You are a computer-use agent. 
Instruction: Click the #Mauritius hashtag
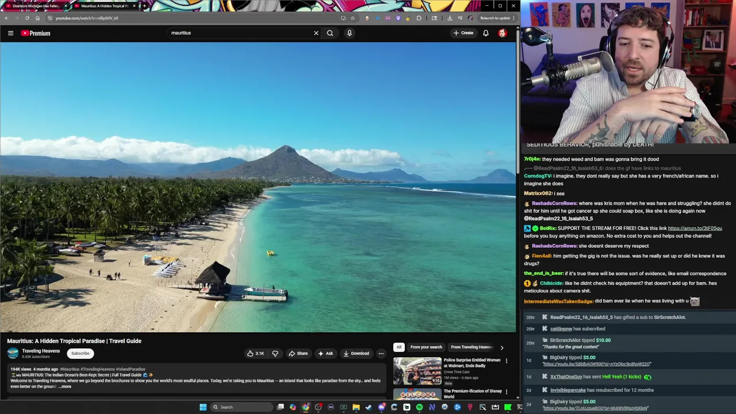70,369
